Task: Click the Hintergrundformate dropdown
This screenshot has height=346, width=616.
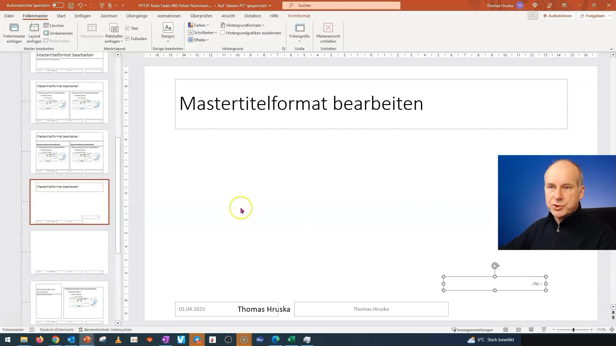Action: [244, 25]
